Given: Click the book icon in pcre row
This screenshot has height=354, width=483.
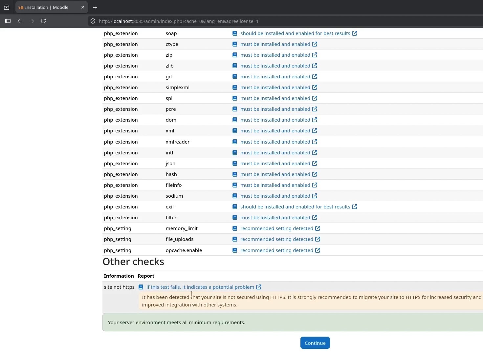Looking at the screenshot, I should (x=235, y=109).
